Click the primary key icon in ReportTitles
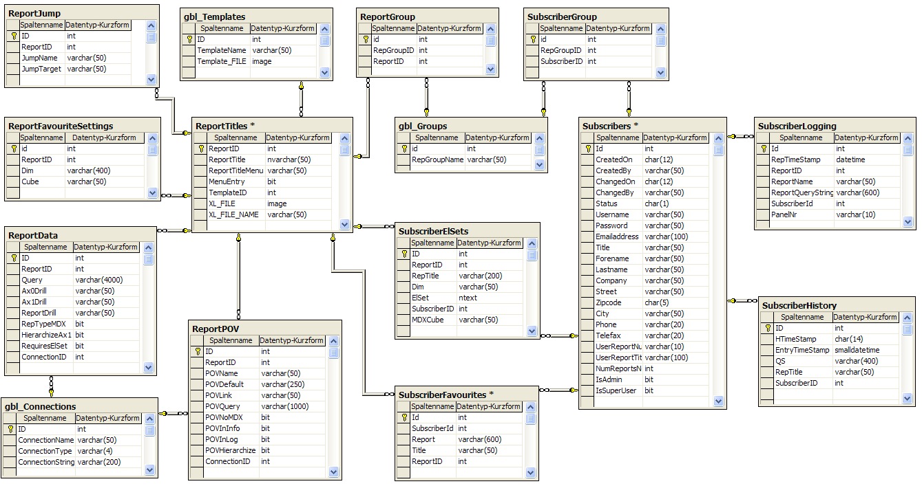This screenshot has height=486, width=922. pyautogui.click(x=201, y=148)
